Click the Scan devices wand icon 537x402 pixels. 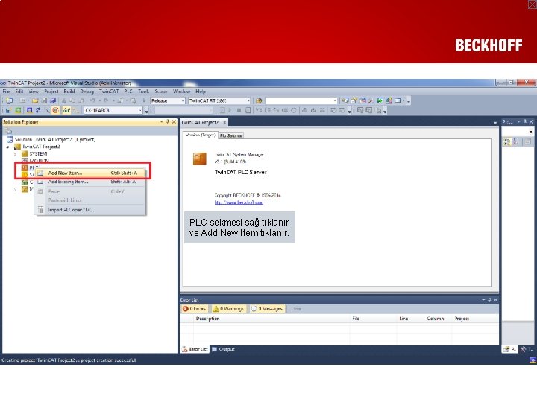coord(46,110)
